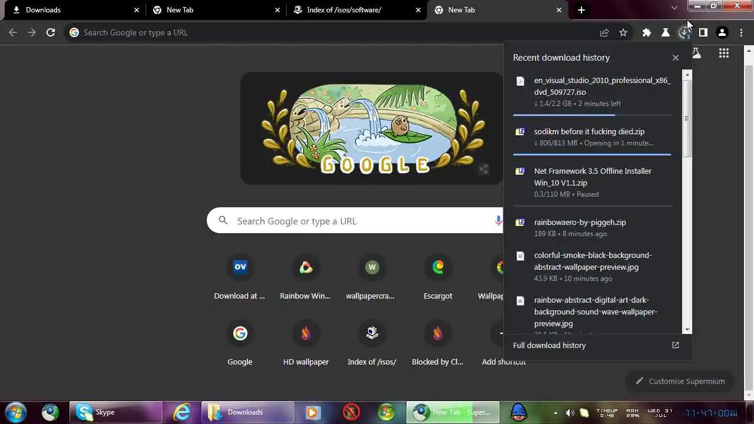The height and width of the screenshot is (424, 754).
Task: Open the Blocked by Cl... shortcut
Action: click(438, 344)
